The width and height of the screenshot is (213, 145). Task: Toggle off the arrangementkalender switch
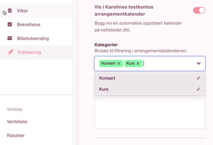tap(199, 11)
